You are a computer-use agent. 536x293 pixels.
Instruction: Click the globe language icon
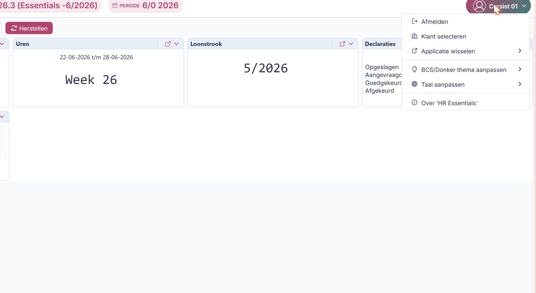[414, 84]
